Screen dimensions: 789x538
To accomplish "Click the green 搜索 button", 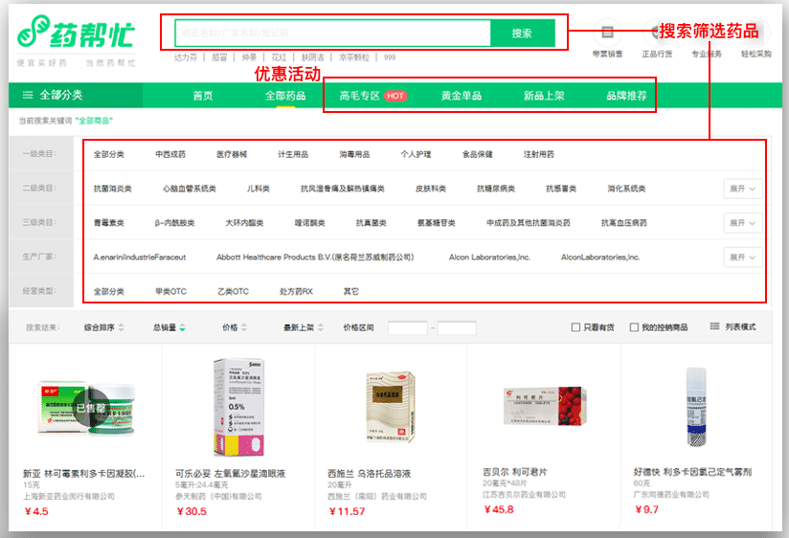I will tap(522, 34).
